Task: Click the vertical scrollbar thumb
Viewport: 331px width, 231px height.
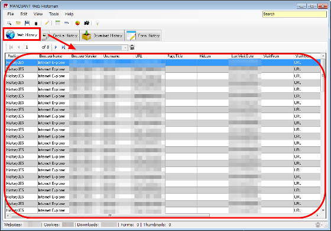Action: point(323,76)
